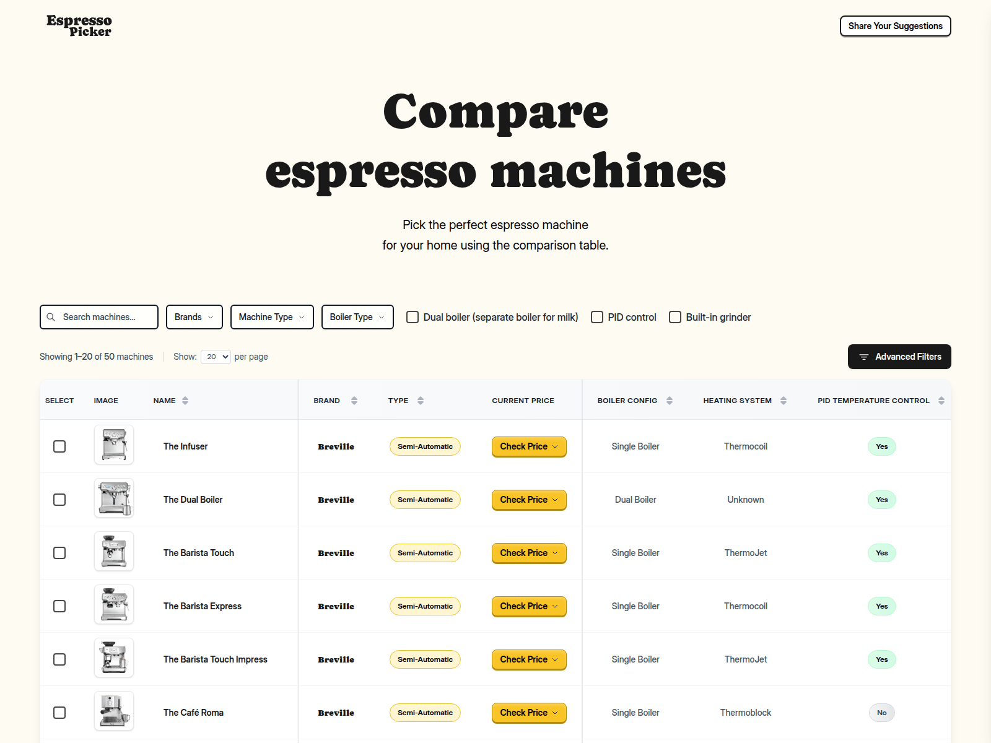The width and height of the screenshot is (991, 743).
Task: Click Current Price column header
Action: (523, 401)
